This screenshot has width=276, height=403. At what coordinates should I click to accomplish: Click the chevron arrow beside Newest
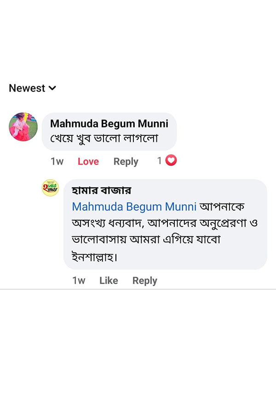point(52,88)
